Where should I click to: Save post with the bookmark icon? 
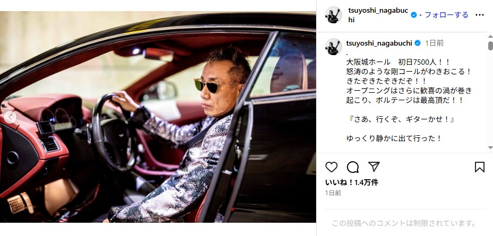[480, 167]
